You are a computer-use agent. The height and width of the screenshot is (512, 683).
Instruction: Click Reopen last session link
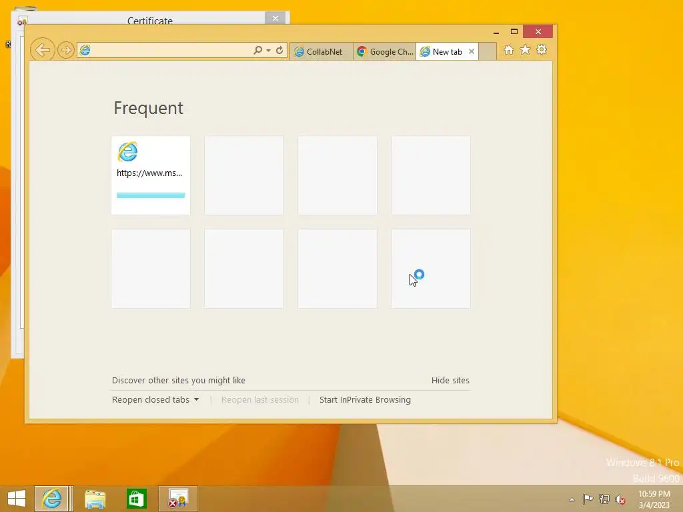(260, 400)
